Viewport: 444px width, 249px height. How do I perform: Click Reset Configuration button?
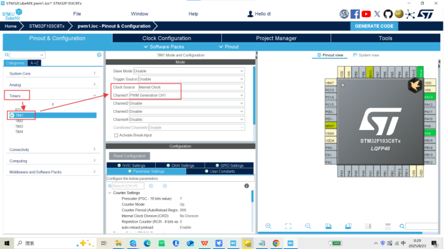tap(130, 156)
